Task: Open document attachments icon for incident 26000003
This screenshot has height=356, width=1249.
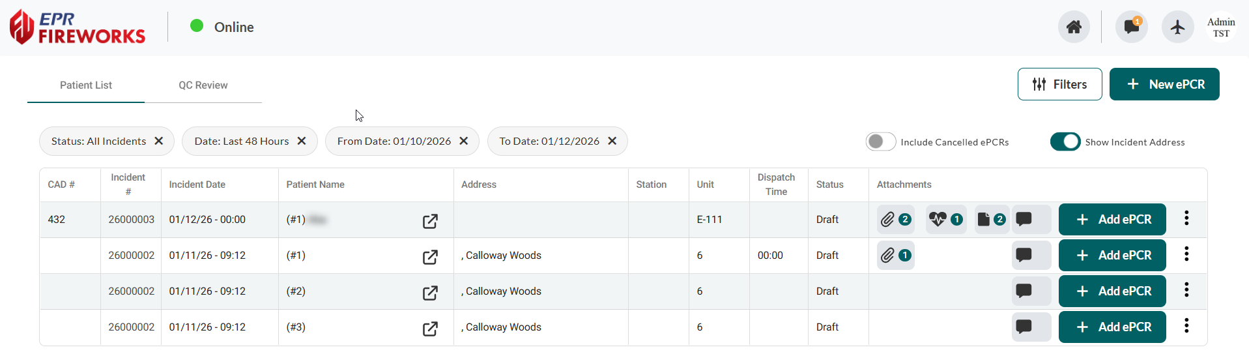Action: tap(991, 220)
